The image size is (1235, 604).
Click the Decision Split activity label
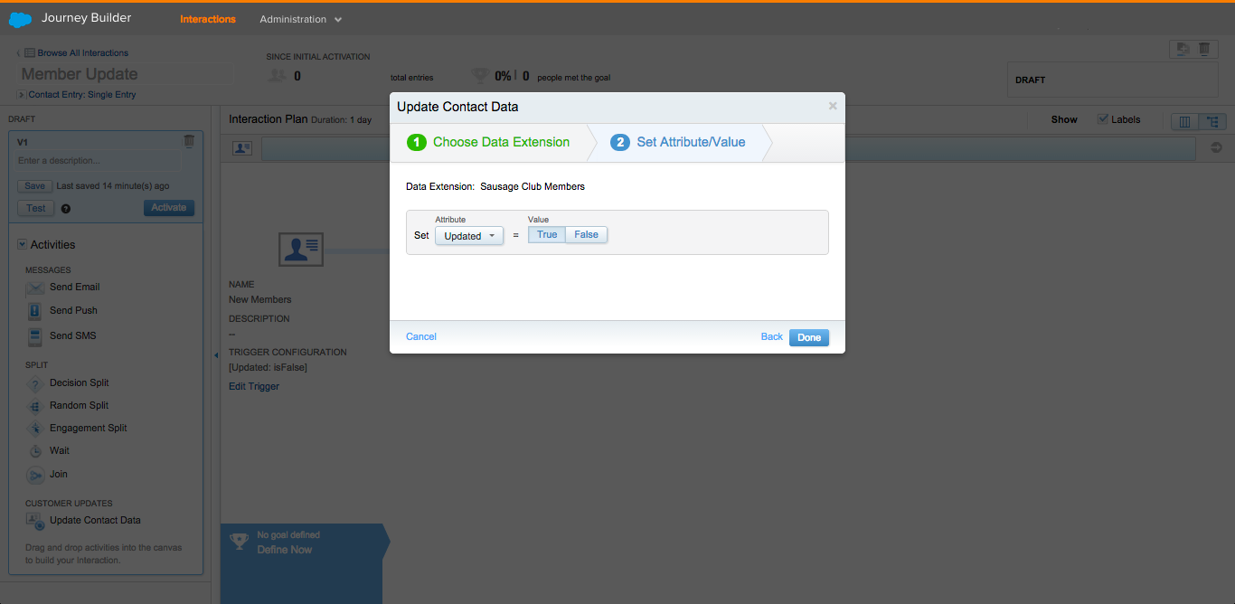(80, 383)
